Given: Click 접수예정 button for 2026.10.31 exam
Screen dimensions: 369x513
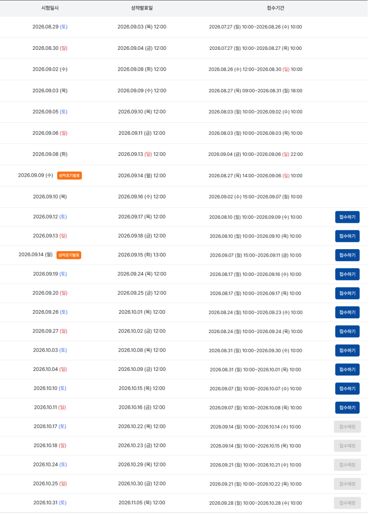Looking at the screenshot, I should click(347, 503).
